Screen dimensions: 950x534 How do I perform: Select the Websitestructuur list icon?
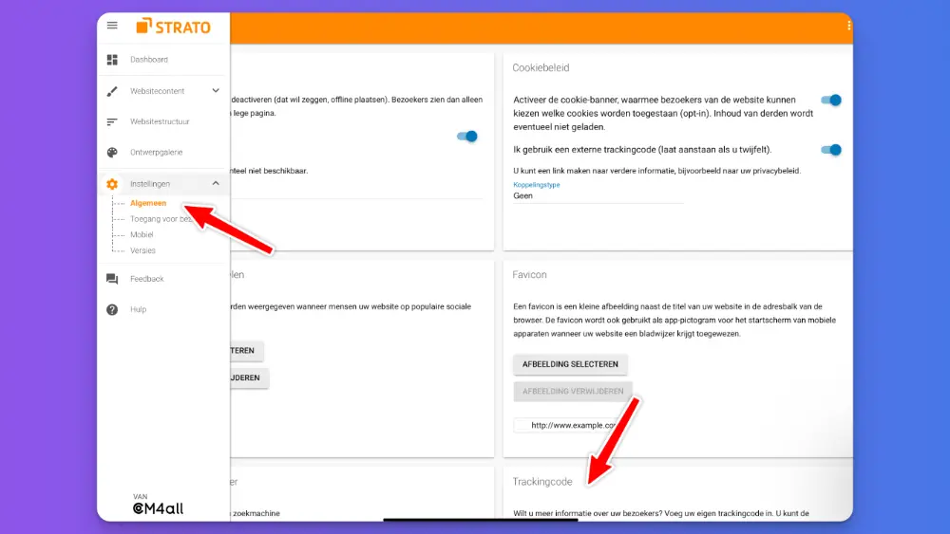112,121
